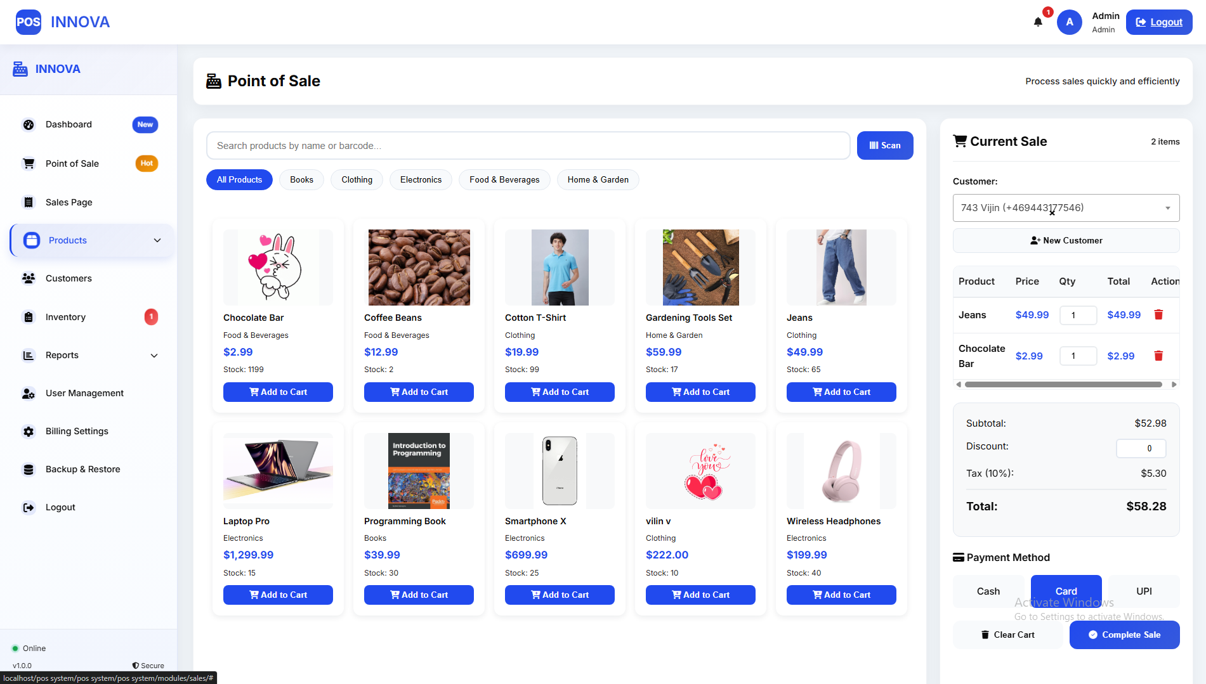Choose Card payment method
This screenshot has height=684, width=1206.
point(1066,591)
